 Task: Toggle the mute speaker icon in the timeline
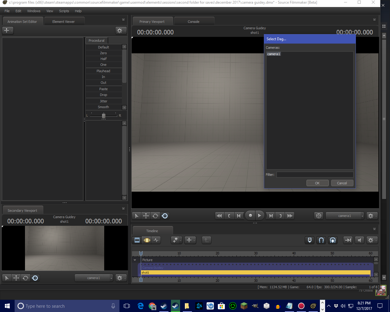360,240
